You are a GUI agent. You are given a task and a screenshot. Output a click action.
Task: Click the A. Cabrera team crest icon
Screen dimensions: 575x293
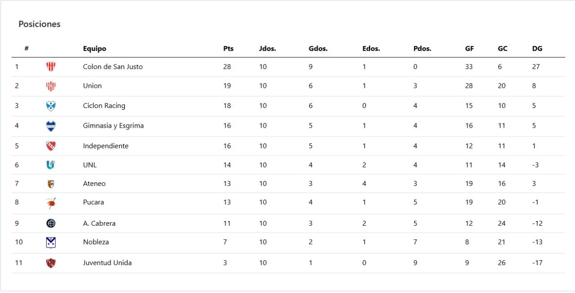51,223
